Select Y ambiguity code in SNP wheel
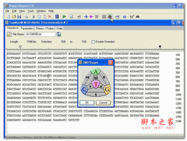 click(x=90, y=87)
